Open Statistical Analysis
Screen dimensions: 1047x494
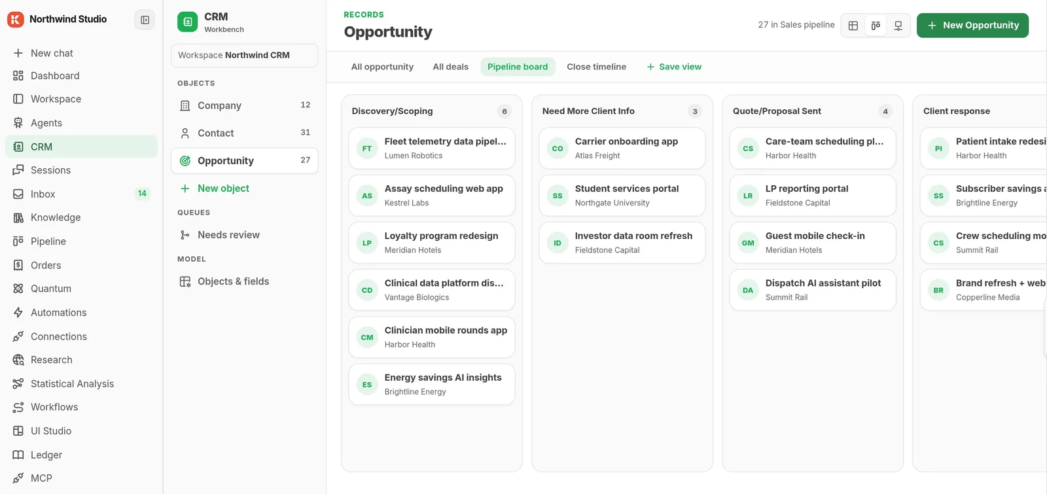click(x=81, y=383)
